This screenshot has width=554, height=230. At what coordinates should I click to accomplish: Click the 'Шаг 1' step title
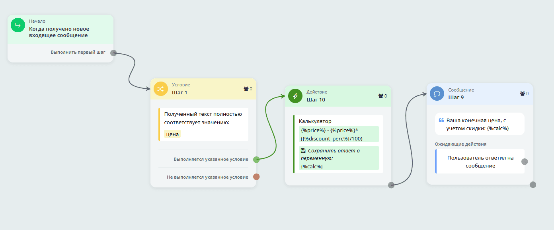[179, 92]
